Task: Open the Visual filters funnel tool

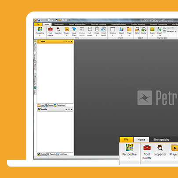Action: click(x=74, y=31)
